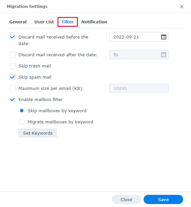Focus the 2022-09-21 date field

(x=139, y=37)
